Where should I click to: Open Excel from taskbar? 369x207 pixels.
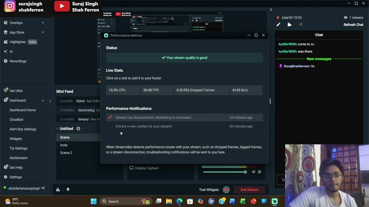click(x=243, y=201)
